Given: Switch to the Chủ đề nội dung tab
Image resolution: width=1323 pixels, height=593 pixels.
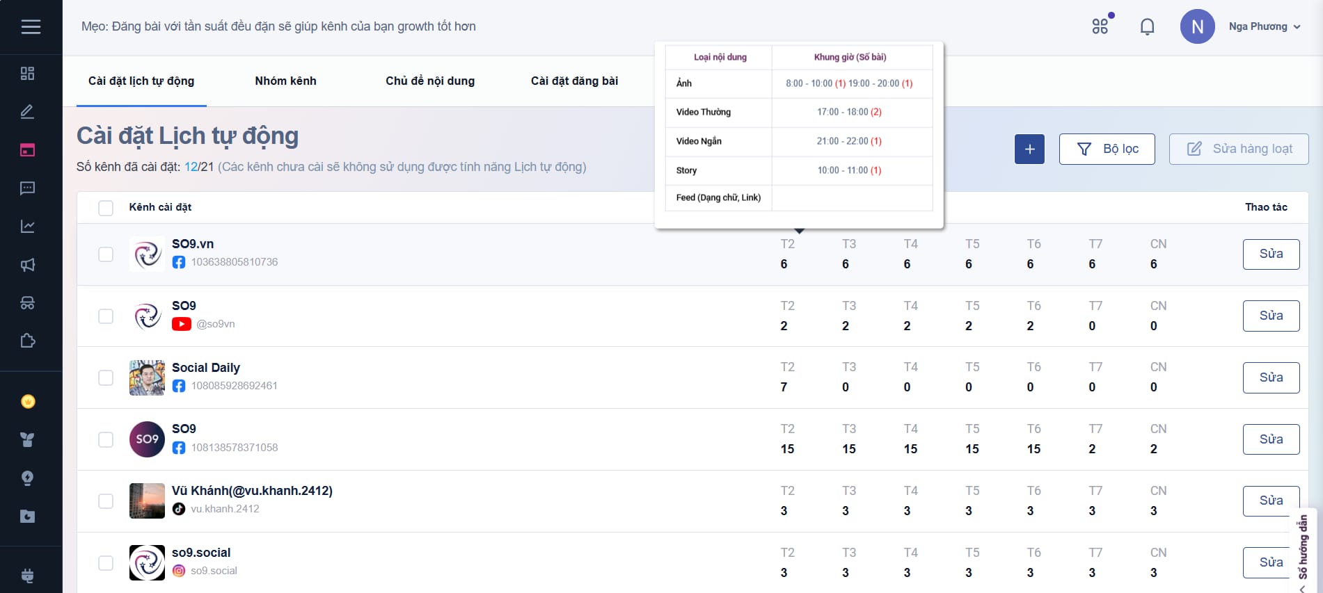Looking at the screenshot, I should tap(430, 81).
